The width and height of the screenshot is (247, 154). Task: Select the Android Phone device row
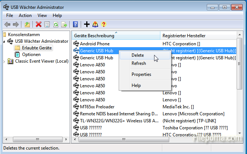tap(94, 44)
